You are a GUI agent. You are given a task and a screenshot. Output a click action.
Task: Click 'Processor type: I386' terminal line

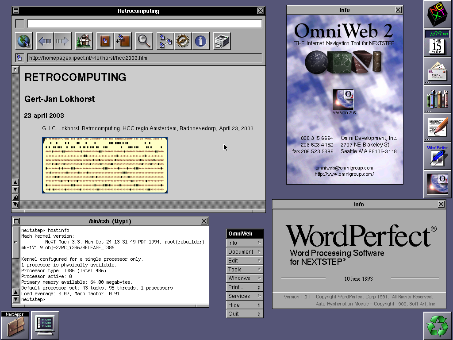point(64,270)
